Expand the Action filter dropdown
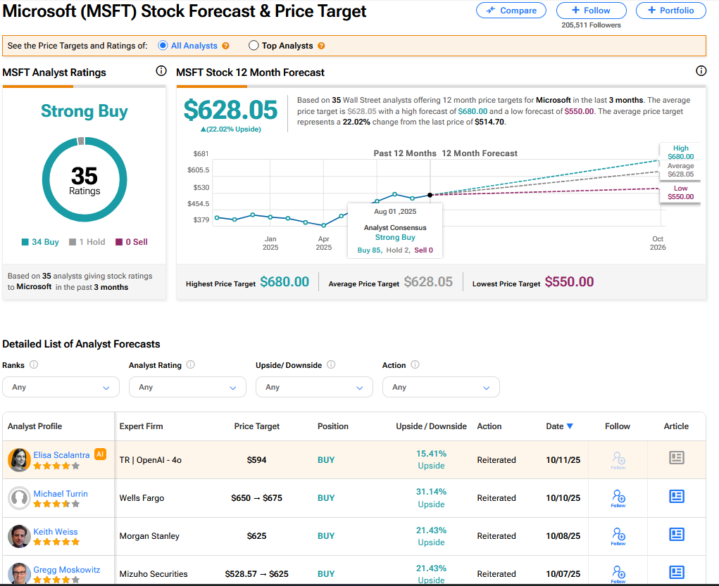 click(x=441, y=387)
